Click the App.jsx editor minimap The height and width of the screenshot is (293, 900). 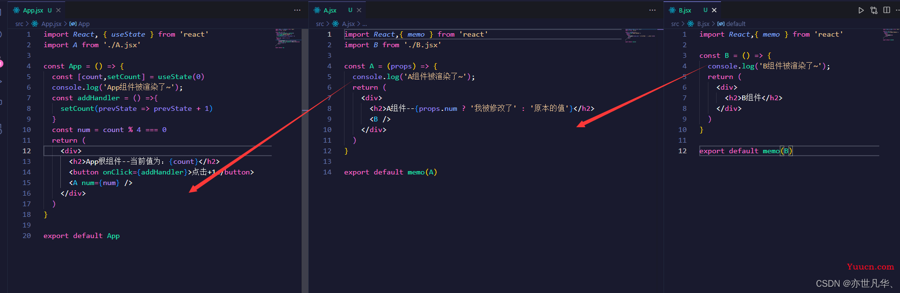click(x=288, y=39)
